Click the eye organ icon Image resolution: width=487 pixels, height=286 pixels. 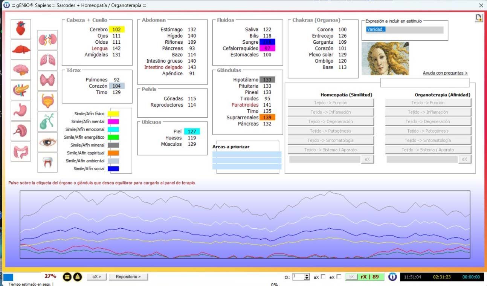click(47, 142)
